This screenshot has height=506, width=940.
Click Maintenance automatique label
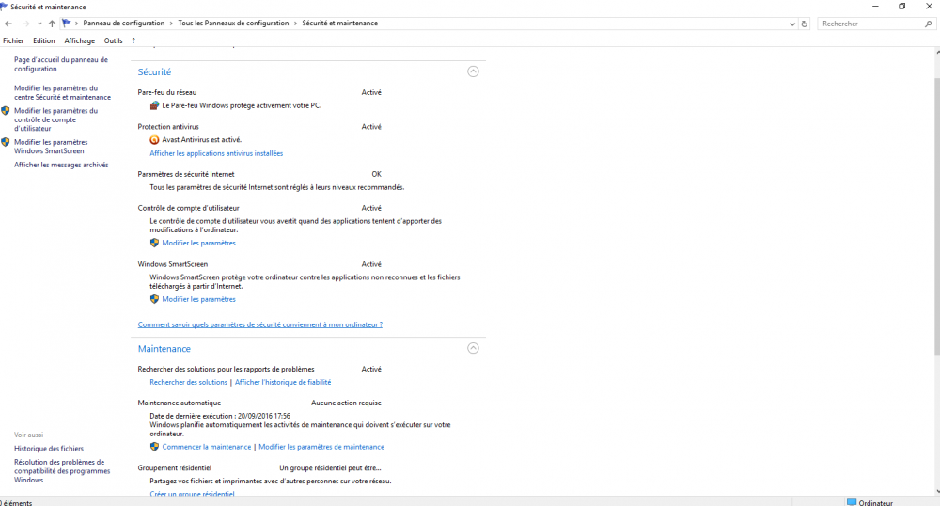(180, 403)
